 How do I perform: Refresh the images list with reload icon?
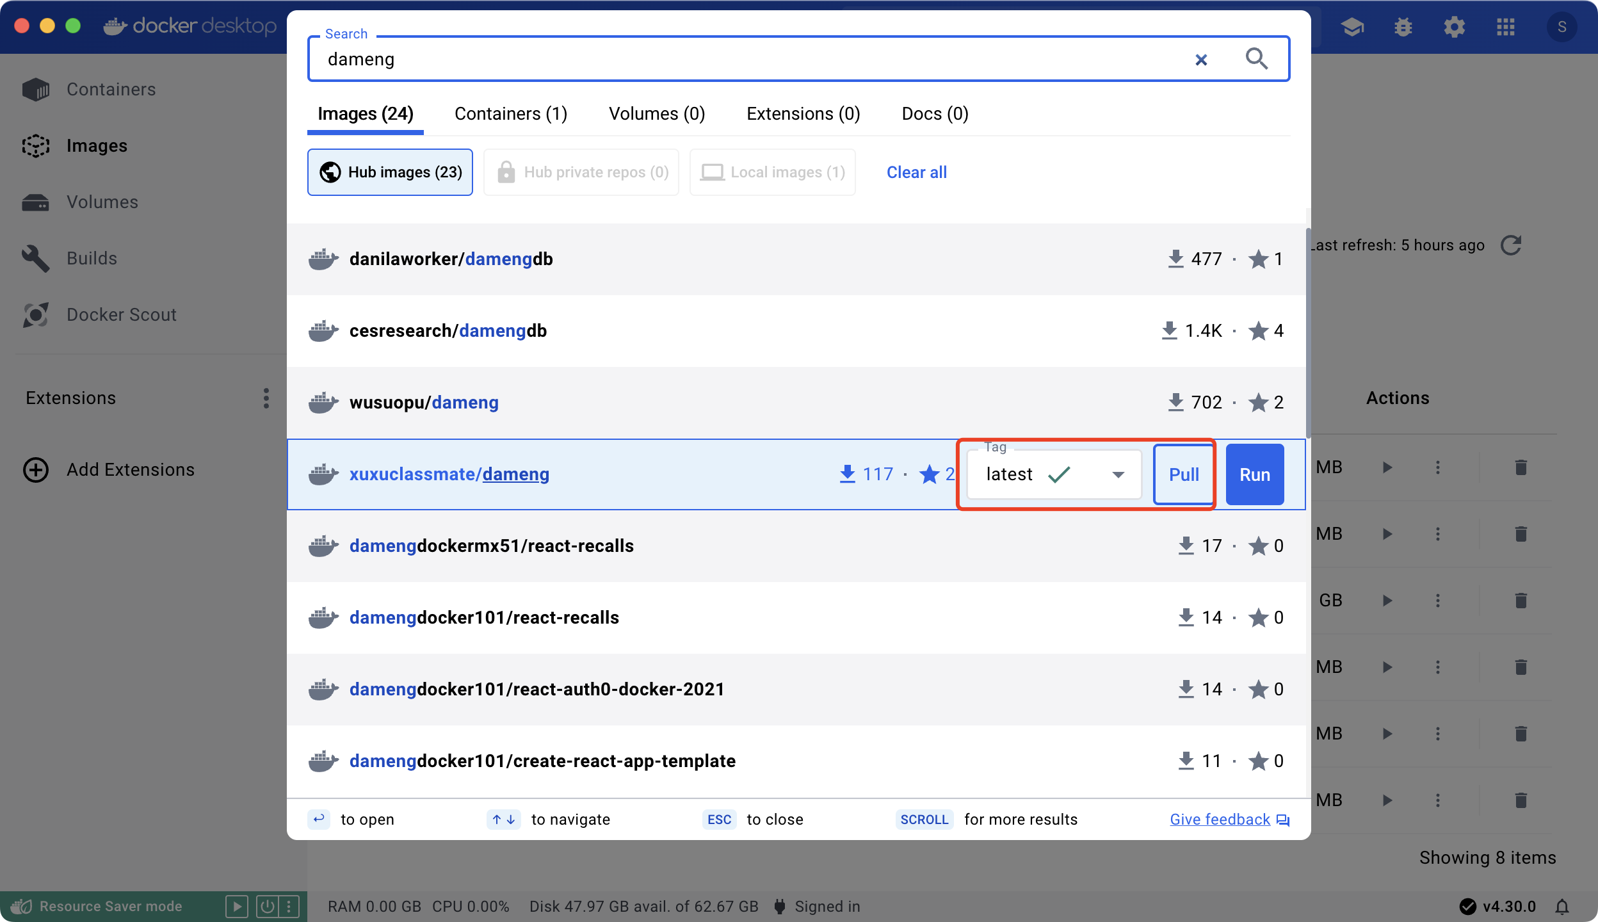pos(1511,245)
